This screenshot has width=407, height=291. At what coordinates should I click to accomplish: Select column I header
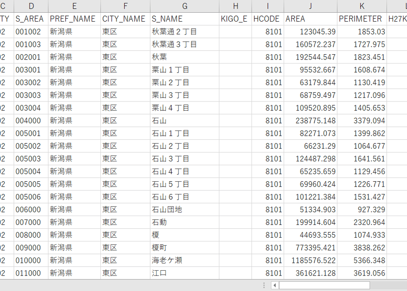(x=268, y=6)
